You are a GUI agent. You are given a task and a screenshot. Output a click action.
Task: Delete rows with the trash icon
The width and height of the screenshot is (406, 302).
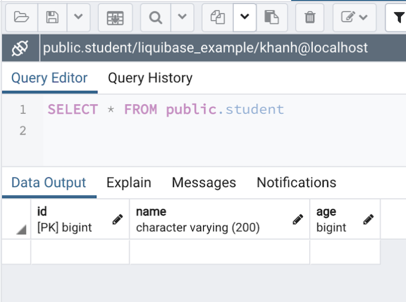click(x=310, y=17)
